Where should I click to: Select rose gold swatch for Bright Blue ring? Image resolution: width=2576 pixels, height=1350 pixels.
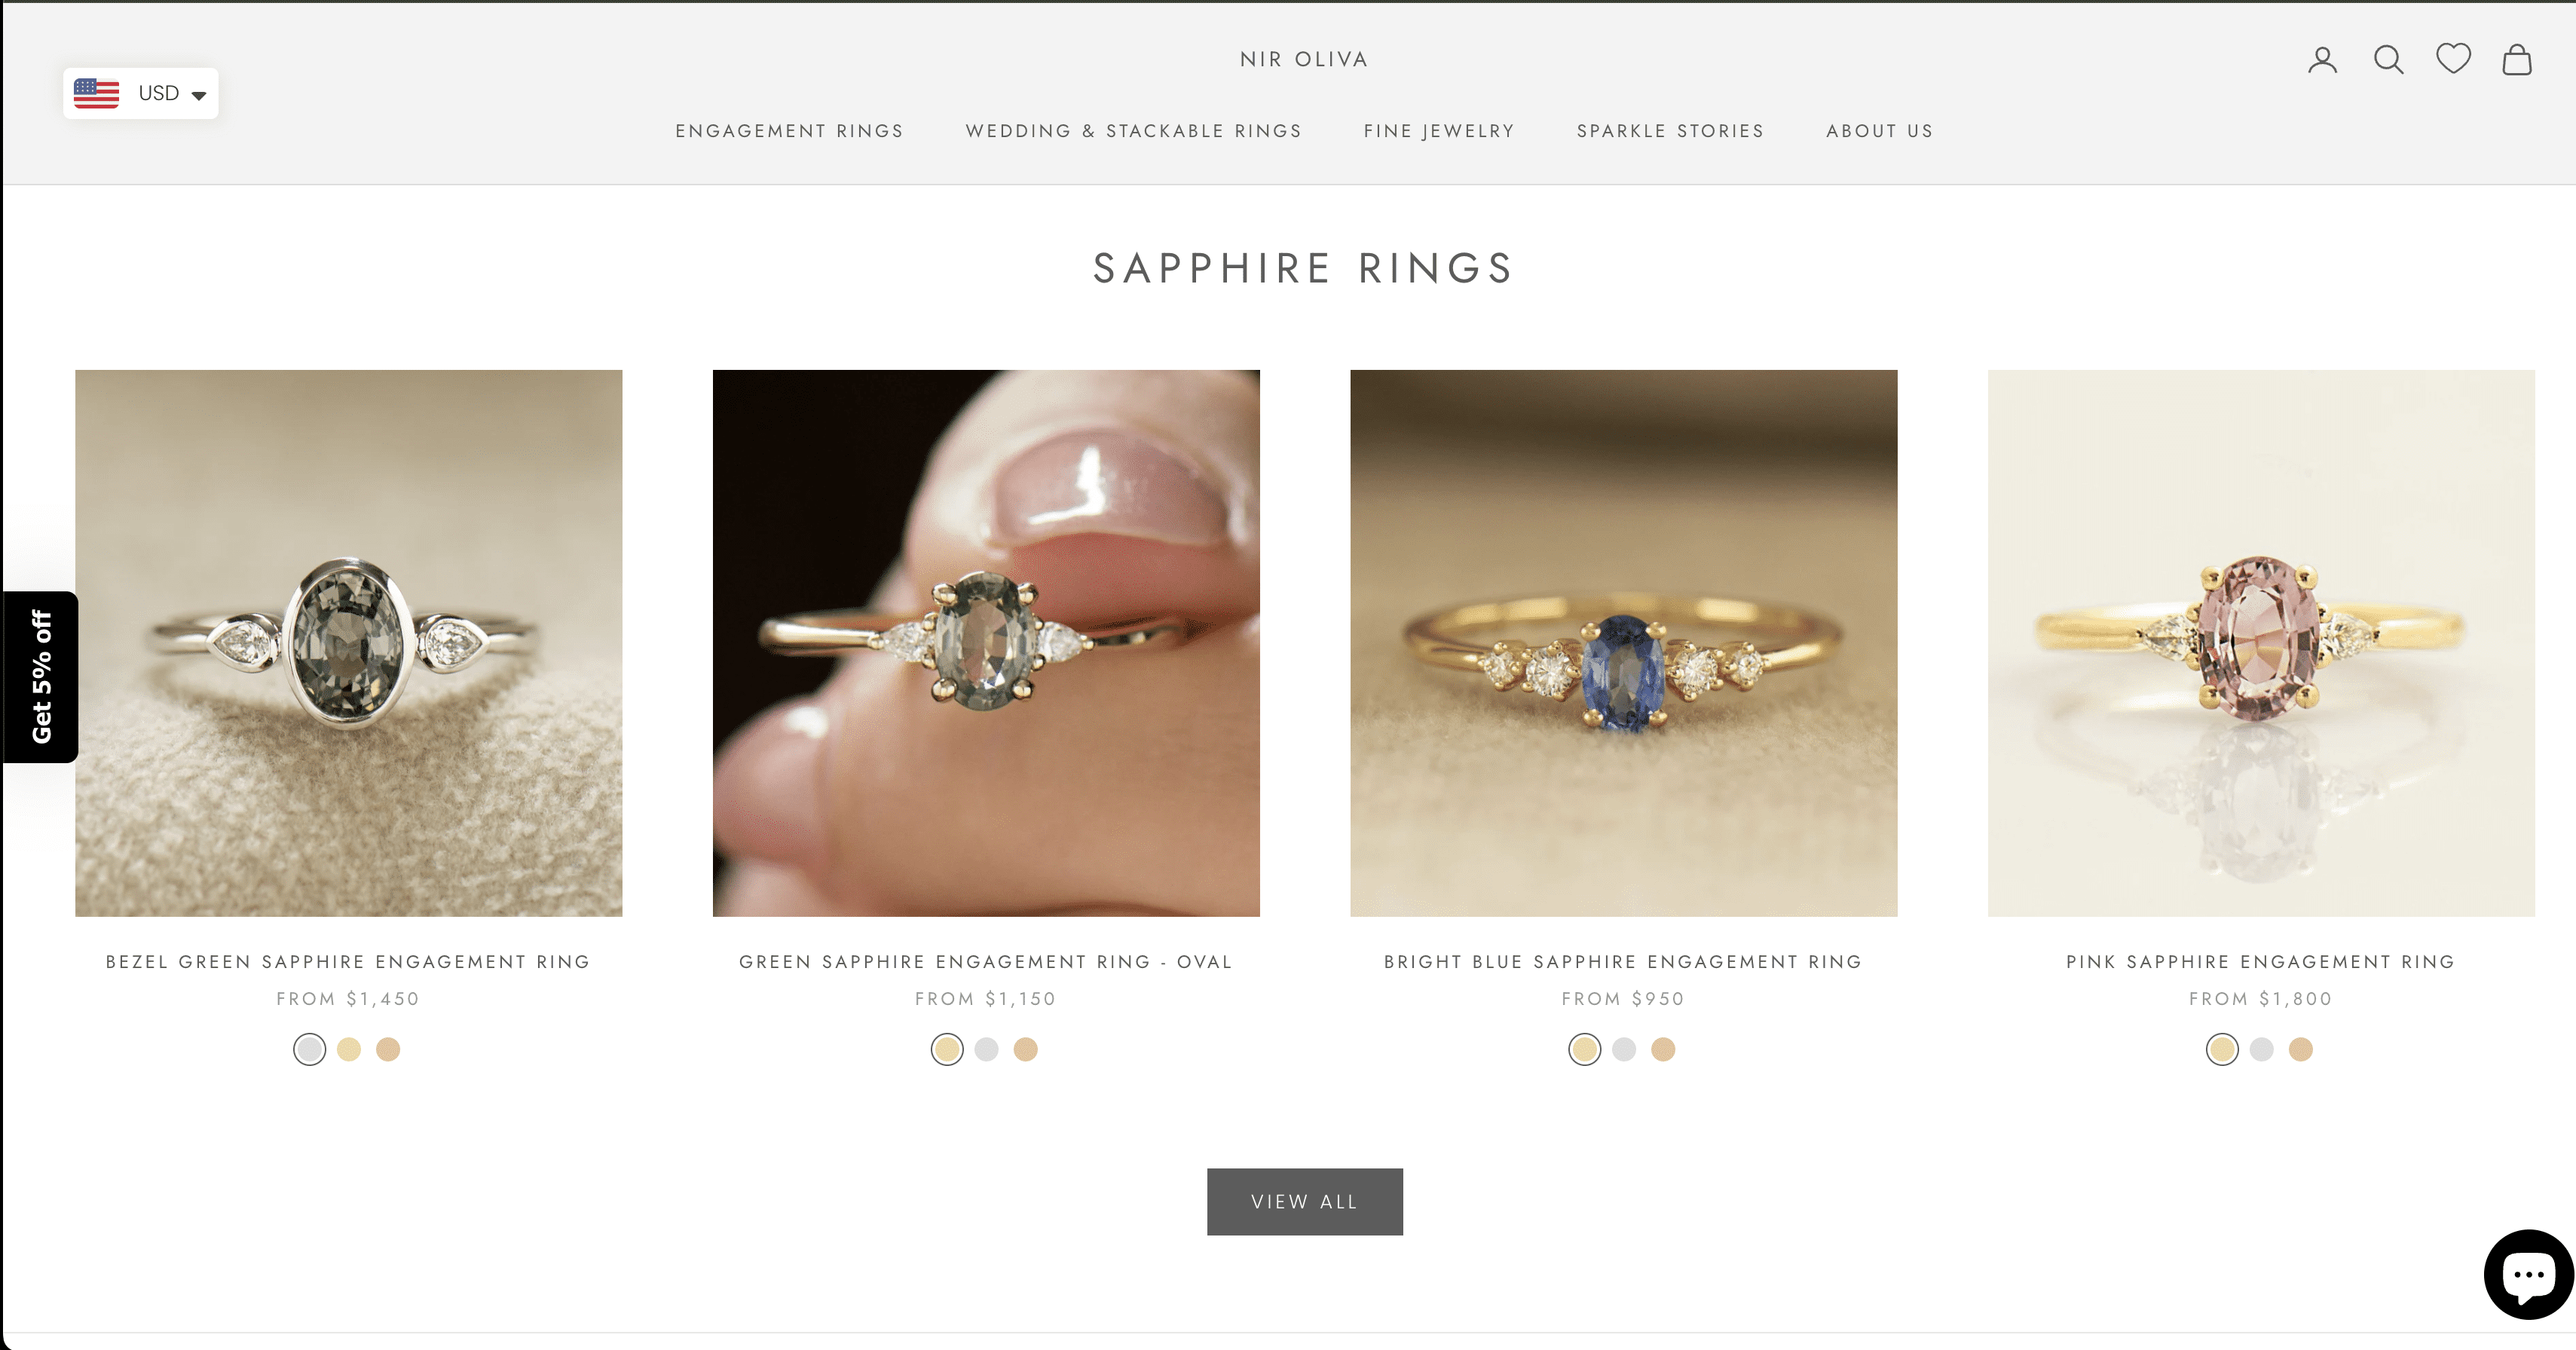1663,1049
